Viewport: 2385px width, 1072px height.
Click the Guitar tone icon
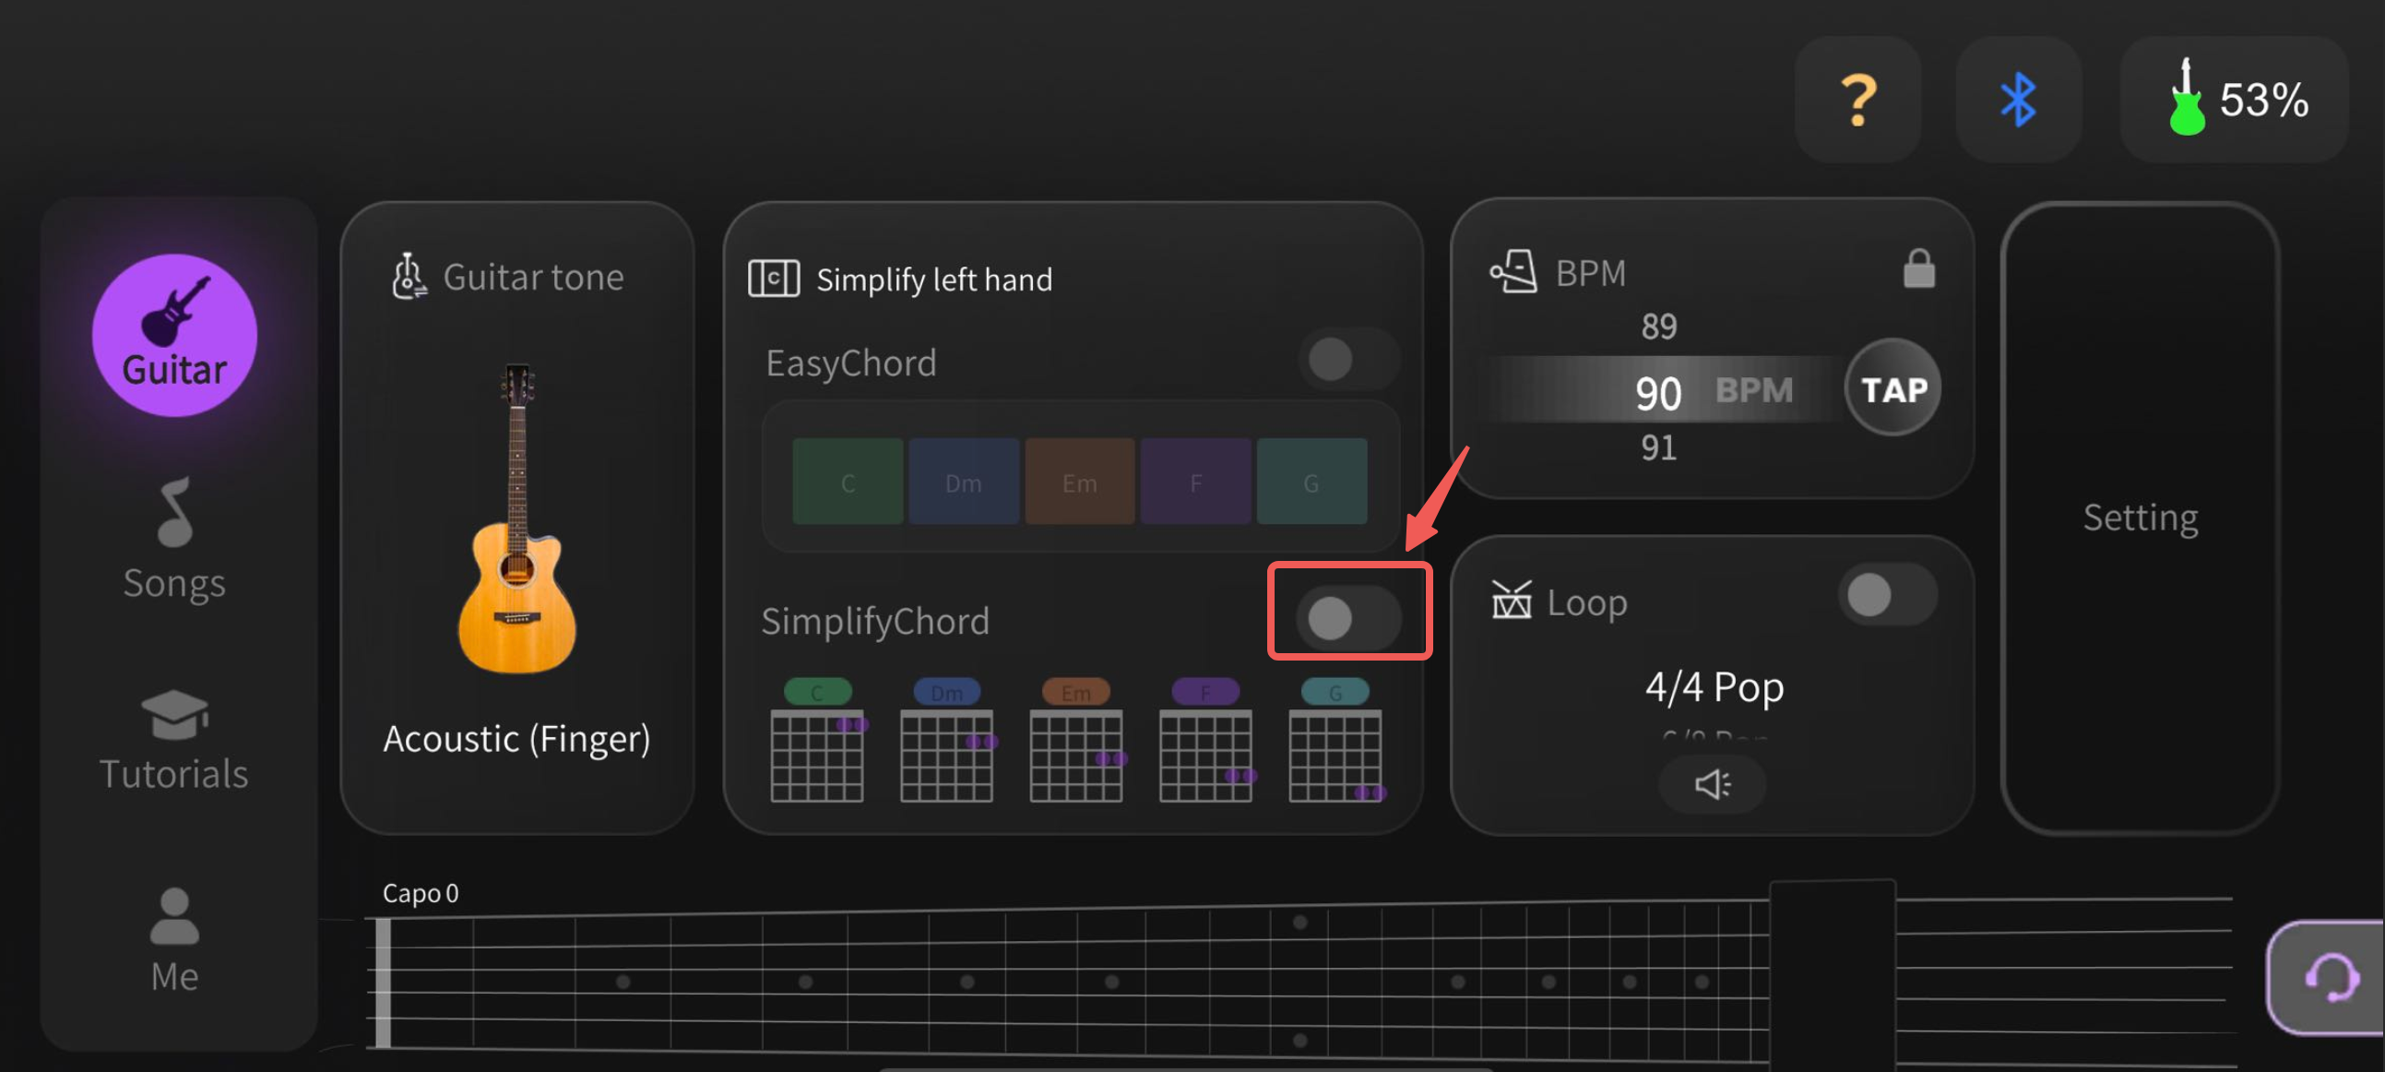[x=409, y=276]
